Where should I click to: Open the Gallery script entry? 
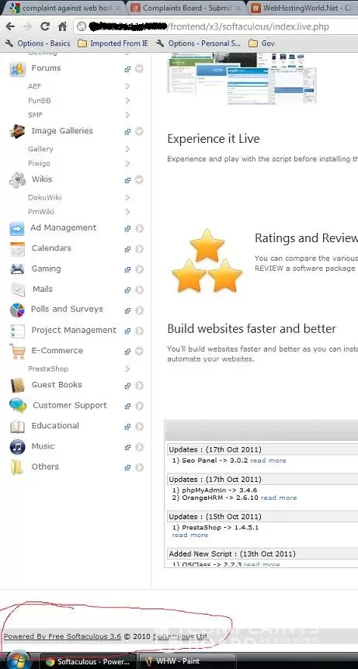click(40, 149)
